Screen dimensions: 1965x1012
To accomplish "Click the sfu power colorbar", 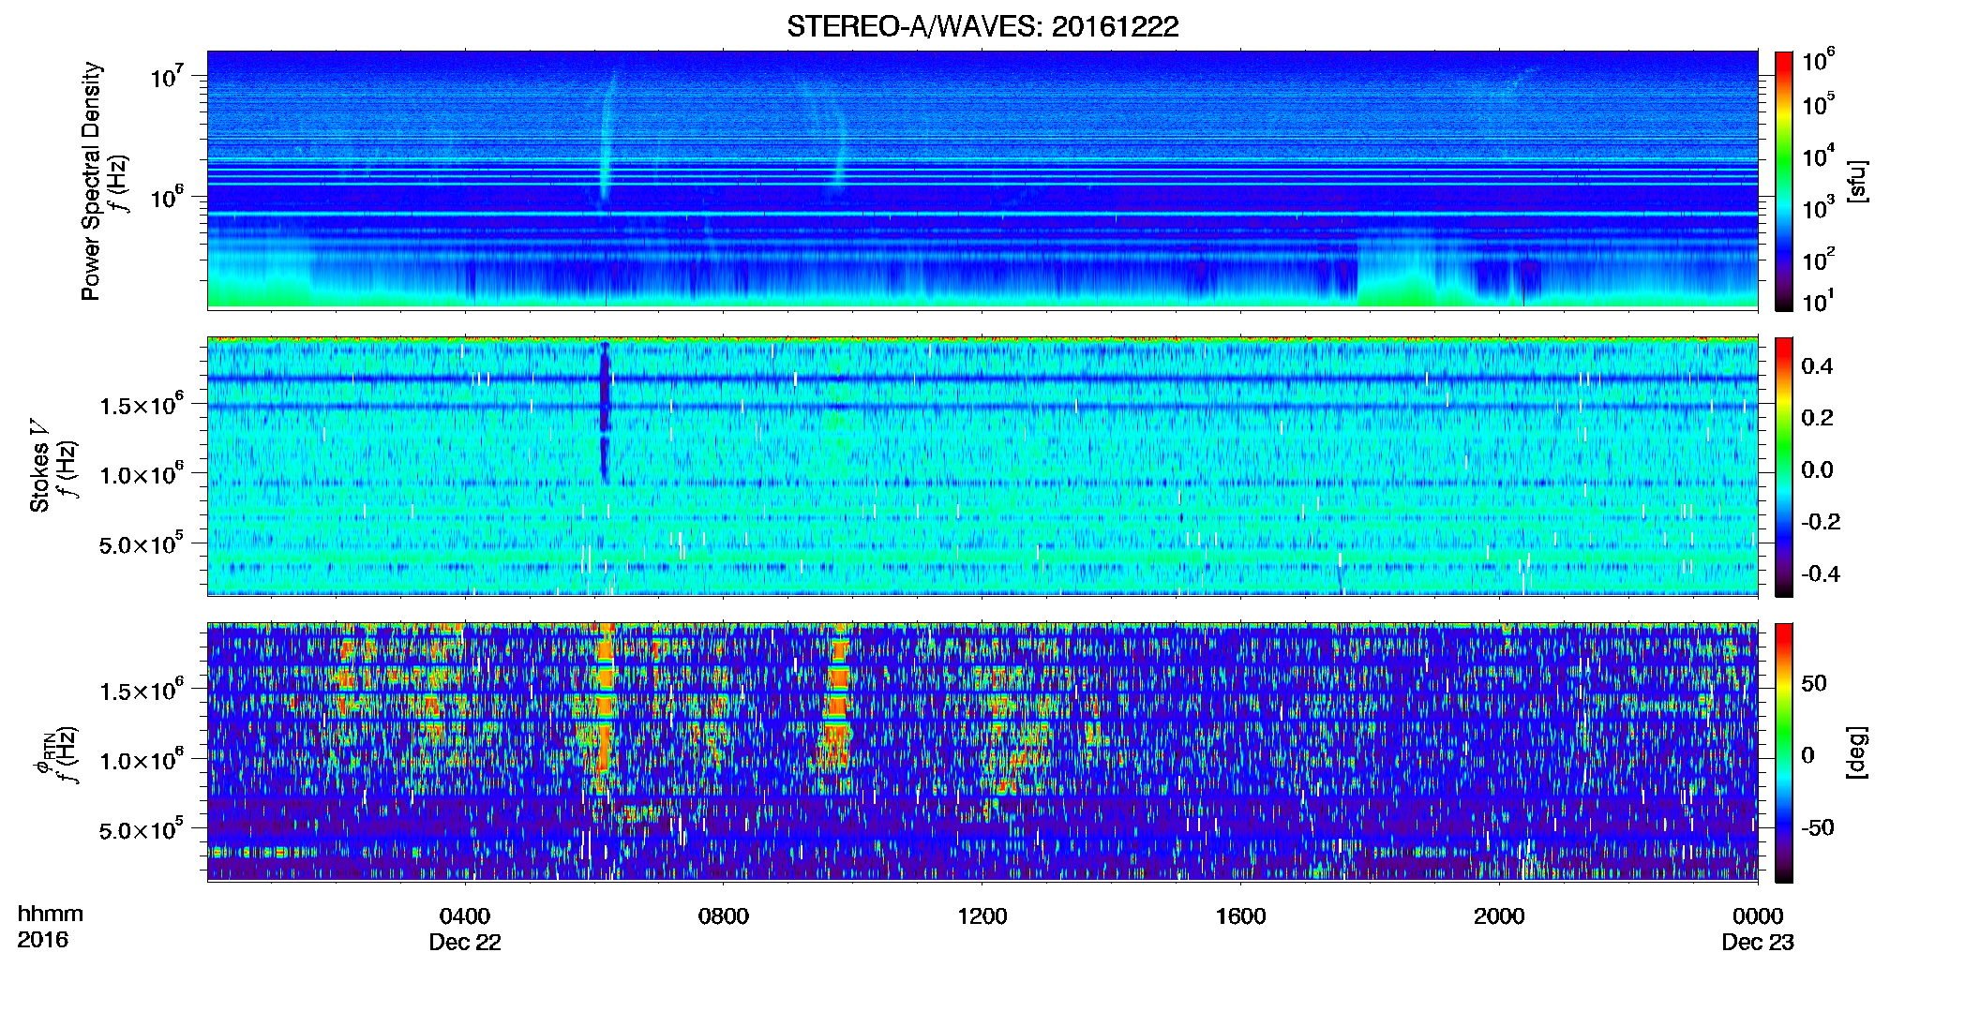I will coord(1784,181).
